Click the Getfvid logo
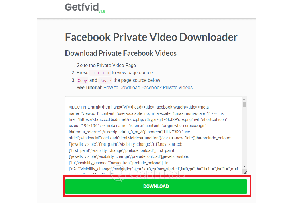Viewport: 307px width, 205px height. pyautogui.click(x=82, y=7)
